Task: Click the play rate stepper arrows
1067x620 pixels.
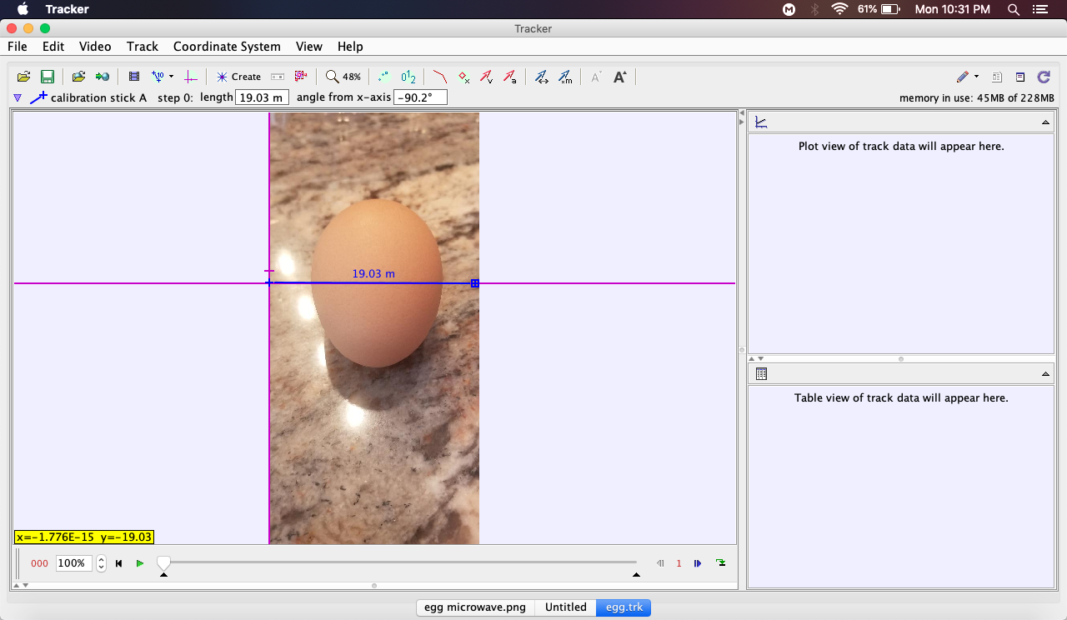Action: 102,563
